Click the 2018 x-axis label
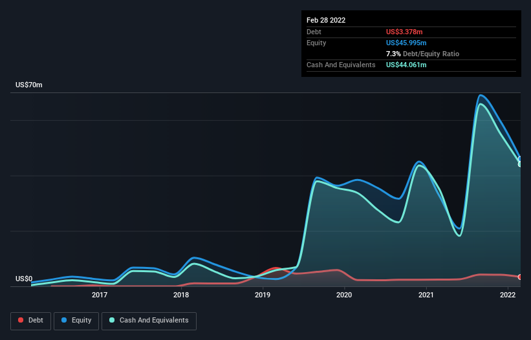This screenshot has width=531, height=340. click(181, 295)
